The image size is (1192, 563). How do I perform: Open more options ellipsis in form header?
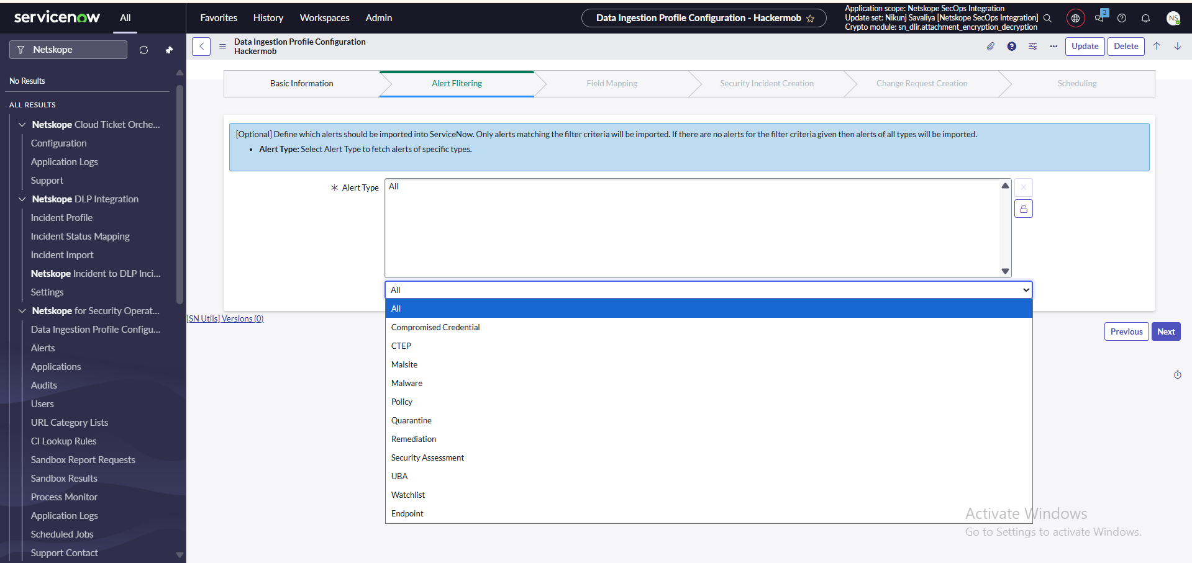1053,47
